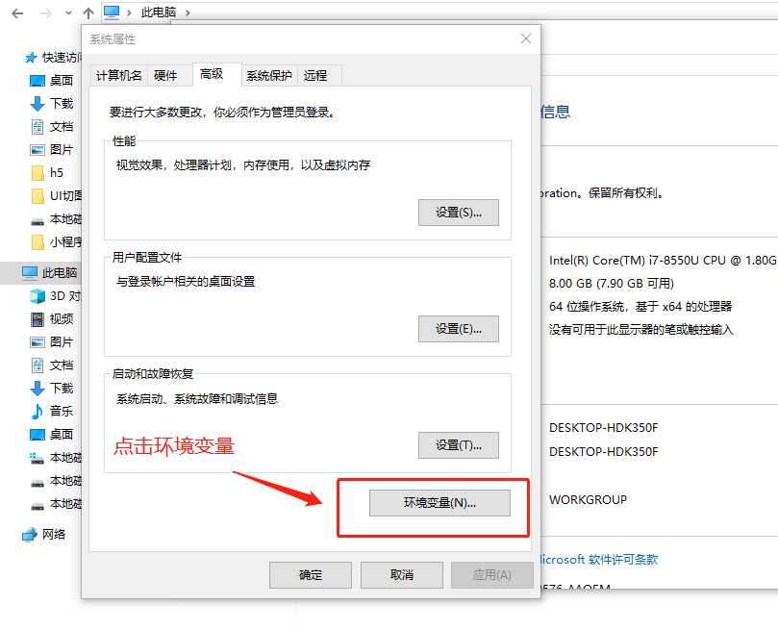778x630 pixels.
Task: Click Explorer forward arrow
Action: [x=45, y=13]
